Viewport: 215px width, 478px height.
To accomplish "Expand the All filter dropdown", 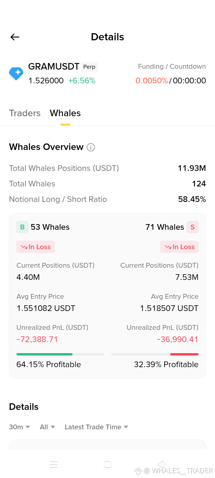I will click(47, 427).
